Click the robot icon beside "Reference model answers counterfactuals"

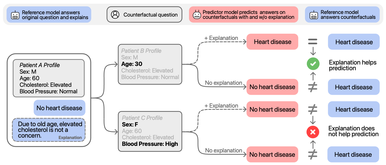coord(314,15)
